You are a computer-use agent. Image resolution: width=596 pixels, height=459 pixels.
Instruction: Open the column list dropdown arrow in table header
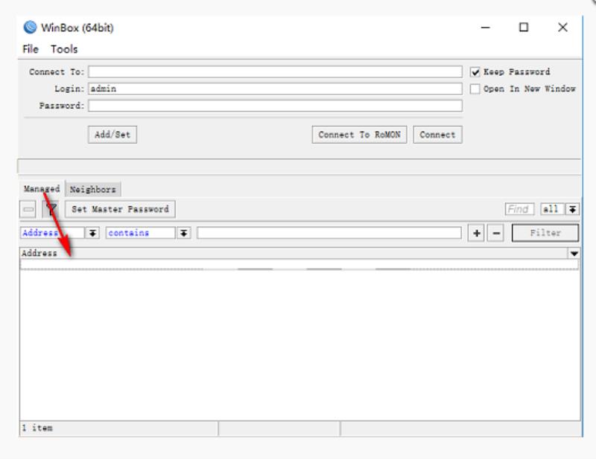[x=574, y=253]
